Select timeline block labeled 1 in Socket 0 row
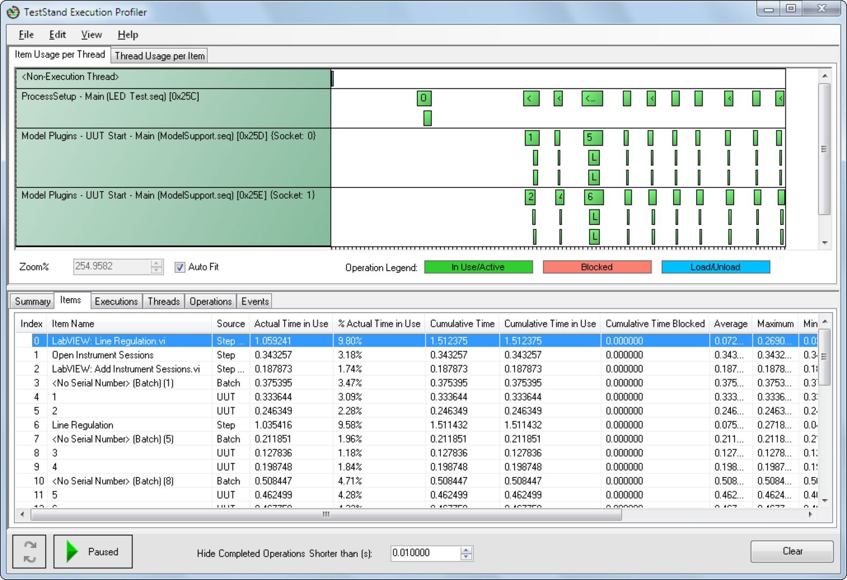847x580 pixels. pos(532,137)
